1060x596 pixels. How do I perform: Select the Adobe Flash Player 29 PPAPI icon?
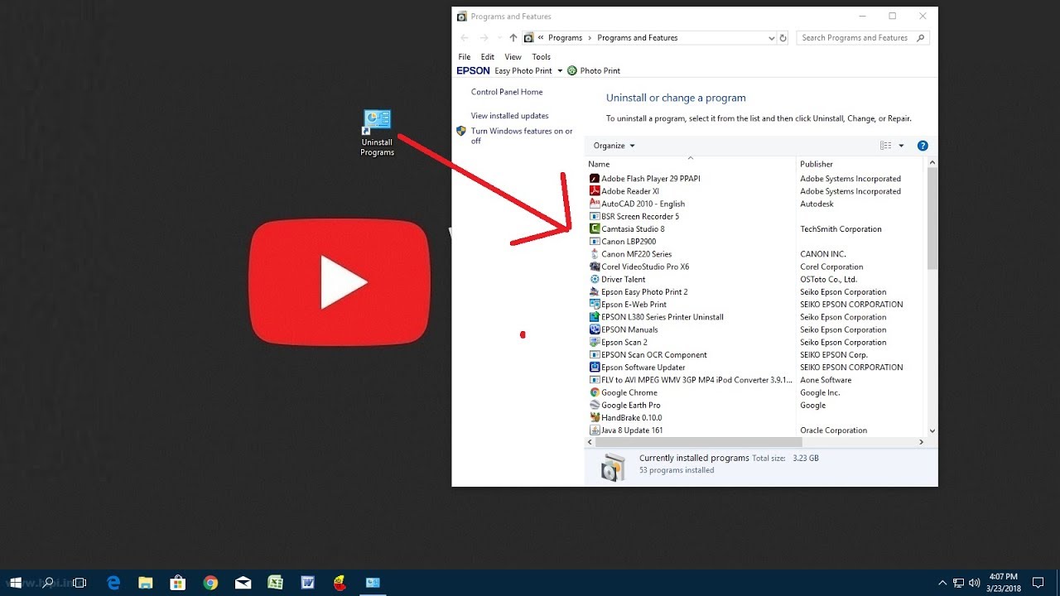594,179
